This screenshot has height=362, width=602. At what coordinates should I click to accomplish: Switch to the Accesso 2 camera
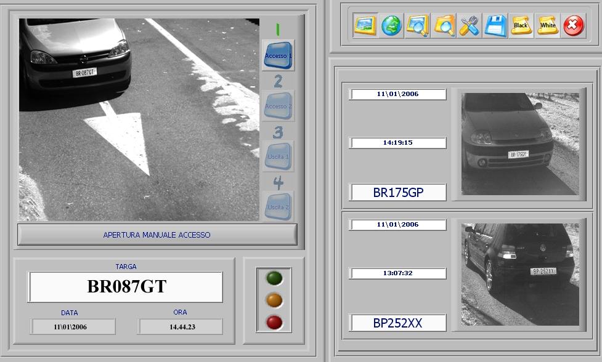[278, 106]
